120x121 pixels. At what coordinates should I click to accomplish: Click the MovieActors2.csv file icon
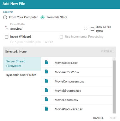pos(46,72)
